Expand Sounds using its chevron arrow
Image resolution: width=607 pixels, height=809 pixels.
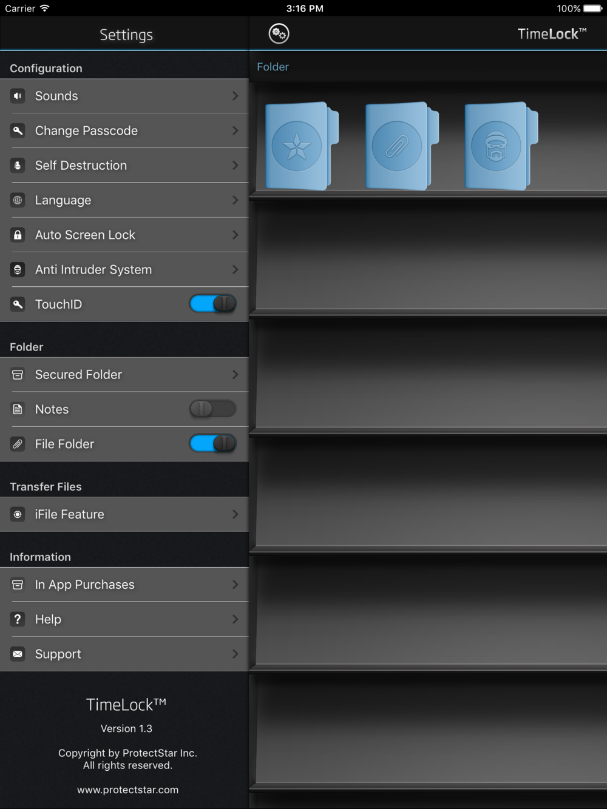point(235,96)
